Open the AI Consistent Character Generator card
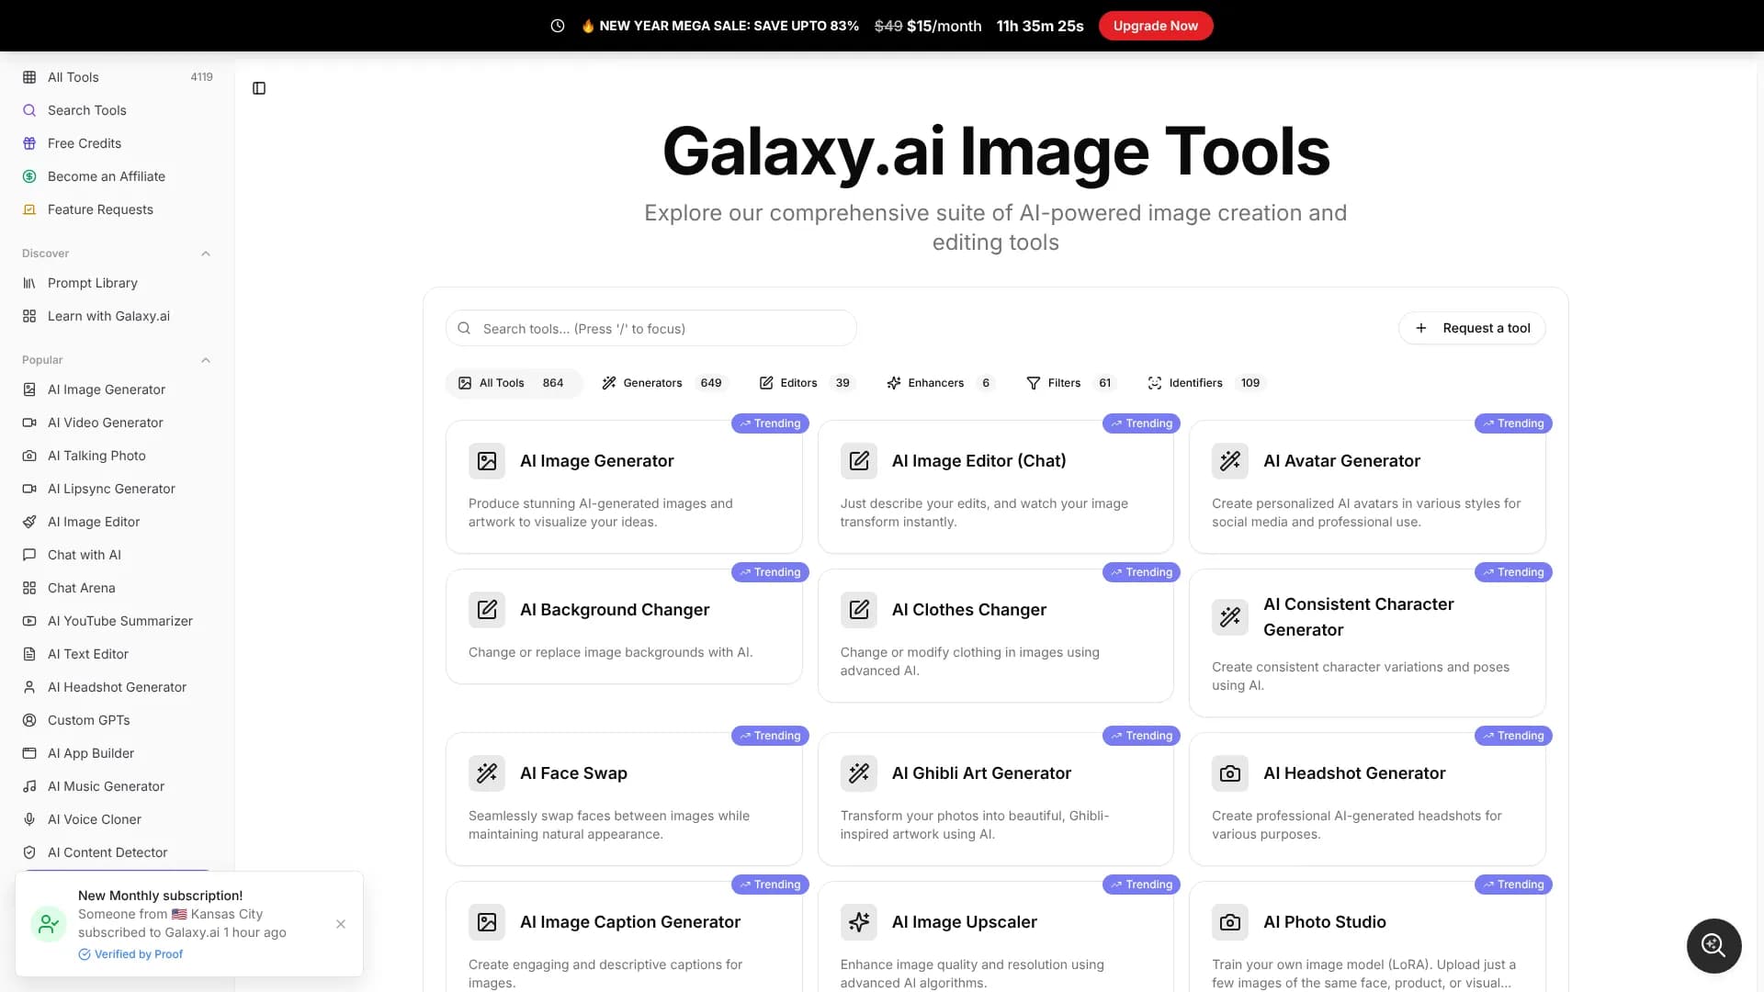Image resolution: width=1764 pixels, height=992 pixels. [1367, 643]
